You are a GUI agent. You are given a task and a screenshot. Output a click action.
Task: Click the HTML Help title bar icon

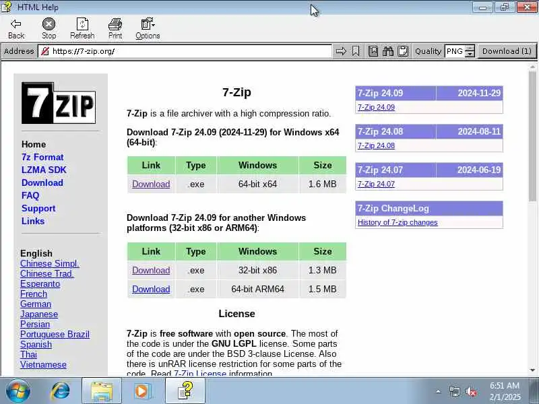click(7, 7)
